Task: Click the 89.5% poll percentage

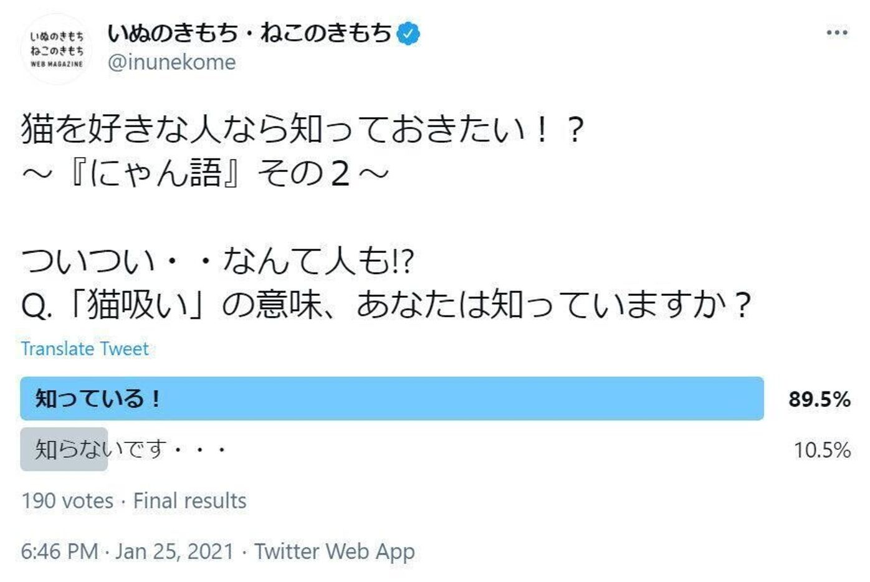Action: (x=819, y=399)
